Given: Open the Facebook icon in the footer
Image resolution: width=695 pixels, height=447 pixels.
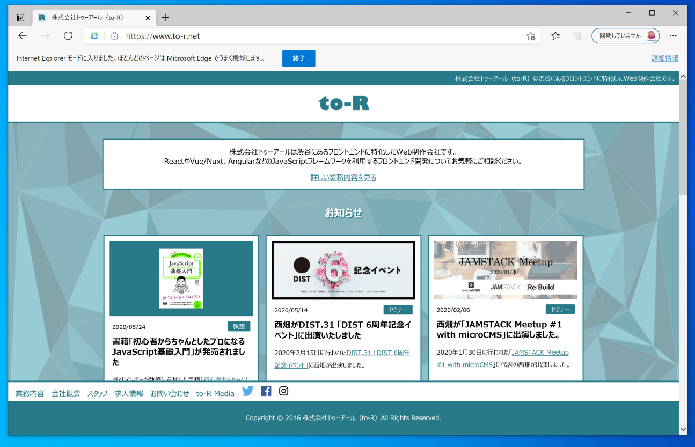Looking at the screenshot, I should [266, 391].
